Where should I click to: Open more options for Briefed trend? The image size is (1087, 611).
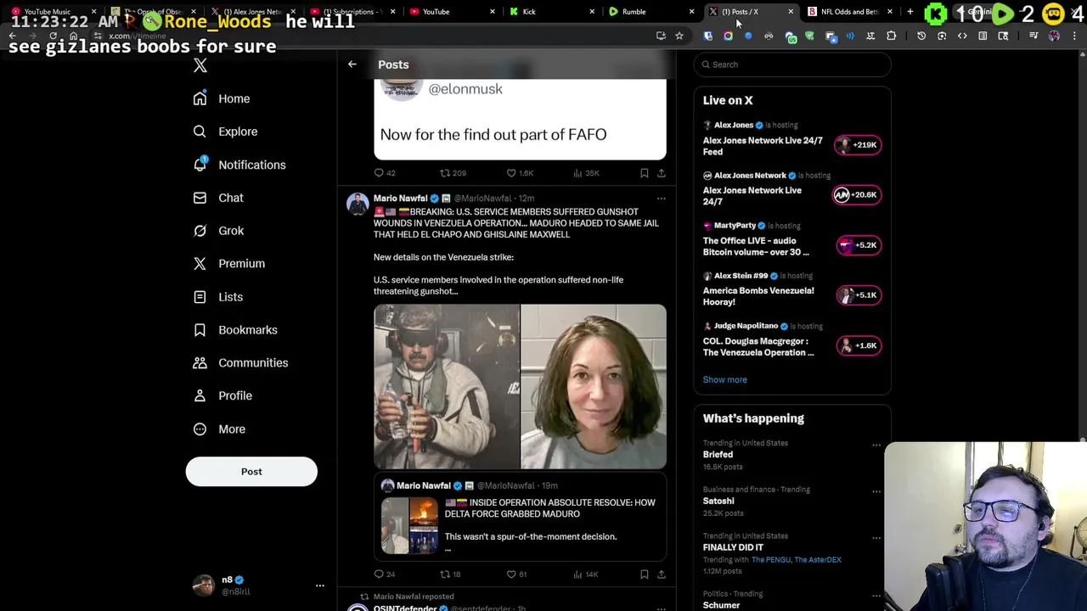(x=876, y=445)
